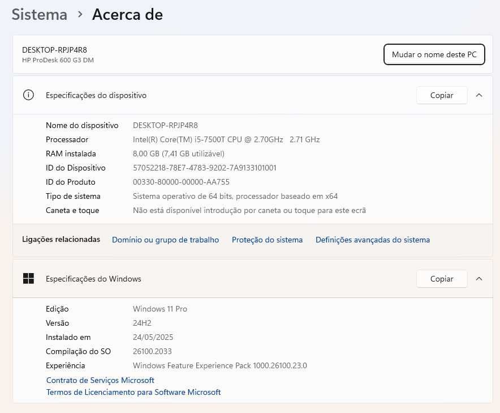Image resolution: width=500 pixels, height=413 pixels.
Task: Click the Processador label
Action: [x=67, y=139]
